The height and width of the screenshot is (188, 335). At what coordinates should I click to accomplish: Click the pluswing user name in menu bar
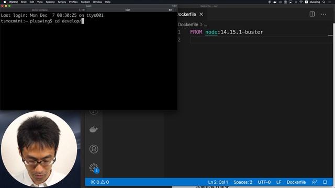coord(315,2)
